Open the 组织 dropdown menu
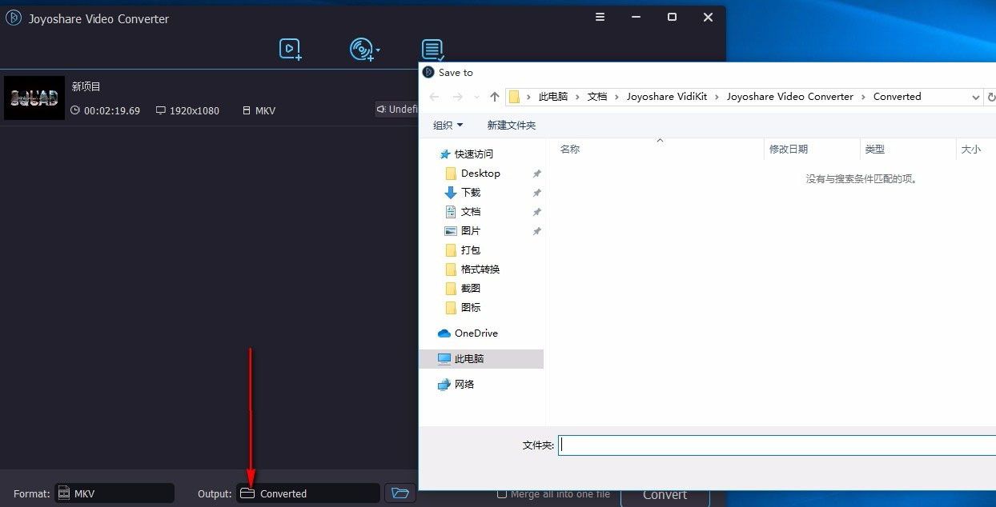Image resolution: width=996 pixels, height=507 pixels. click(x=448, y=125)
